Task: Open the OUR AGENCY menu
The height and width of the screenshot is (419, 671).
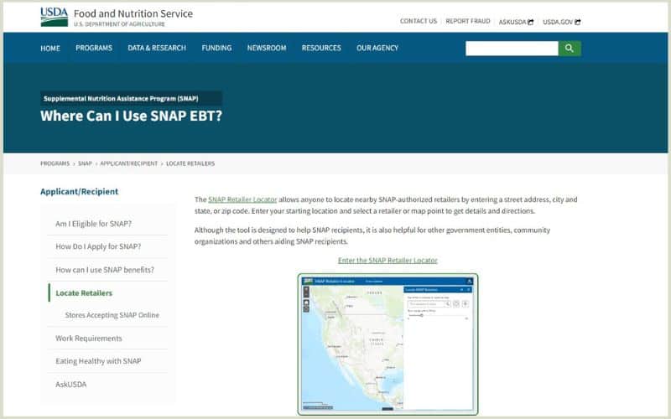Action: tap(377, 48)
